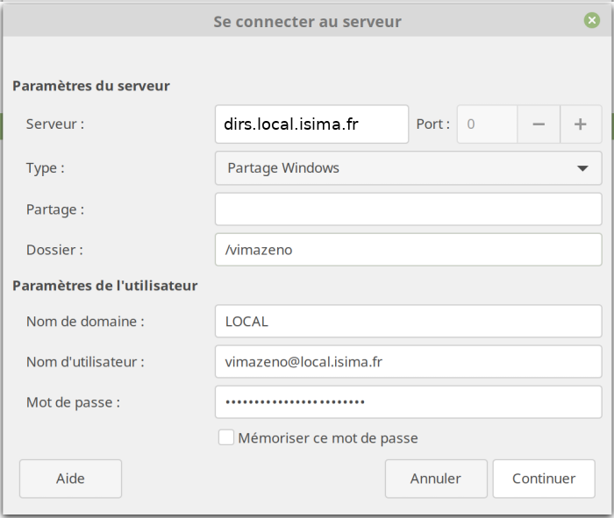Close the Se connecter au serveur dialog
The height and width of the screenshot is (518, 614).
click(x=592, y=20)
